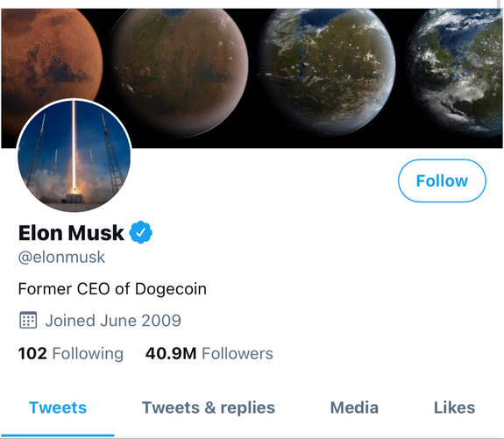
Task: Click the @elonmusk handle
Action: [61, 257]
